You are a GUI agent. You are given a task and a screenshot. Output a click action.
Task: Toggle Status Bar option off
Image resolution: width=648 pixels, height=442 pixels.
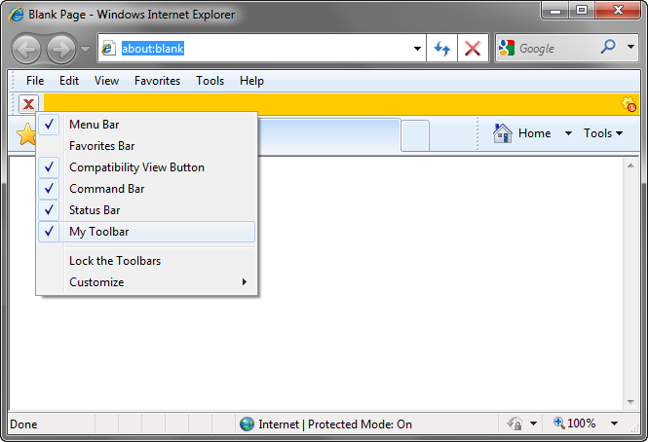click(x=147, y=210)
